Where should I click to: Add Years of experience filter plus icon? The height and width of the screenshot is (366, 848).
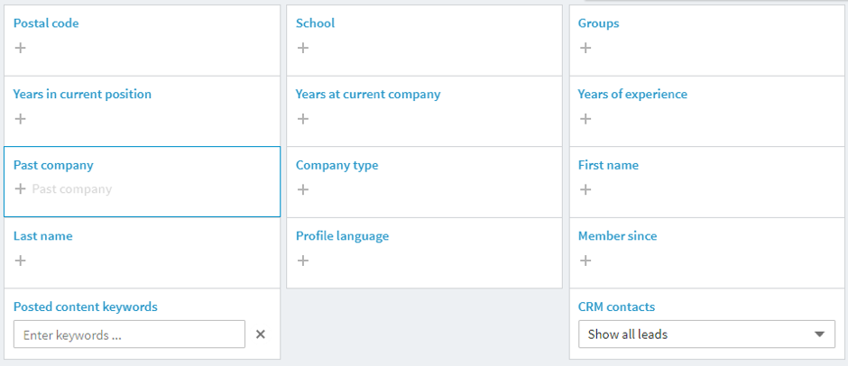585,119
